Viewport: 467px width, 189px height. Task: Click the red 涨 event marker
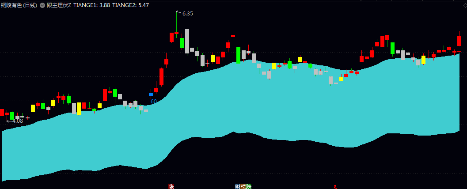click(171, 187)
